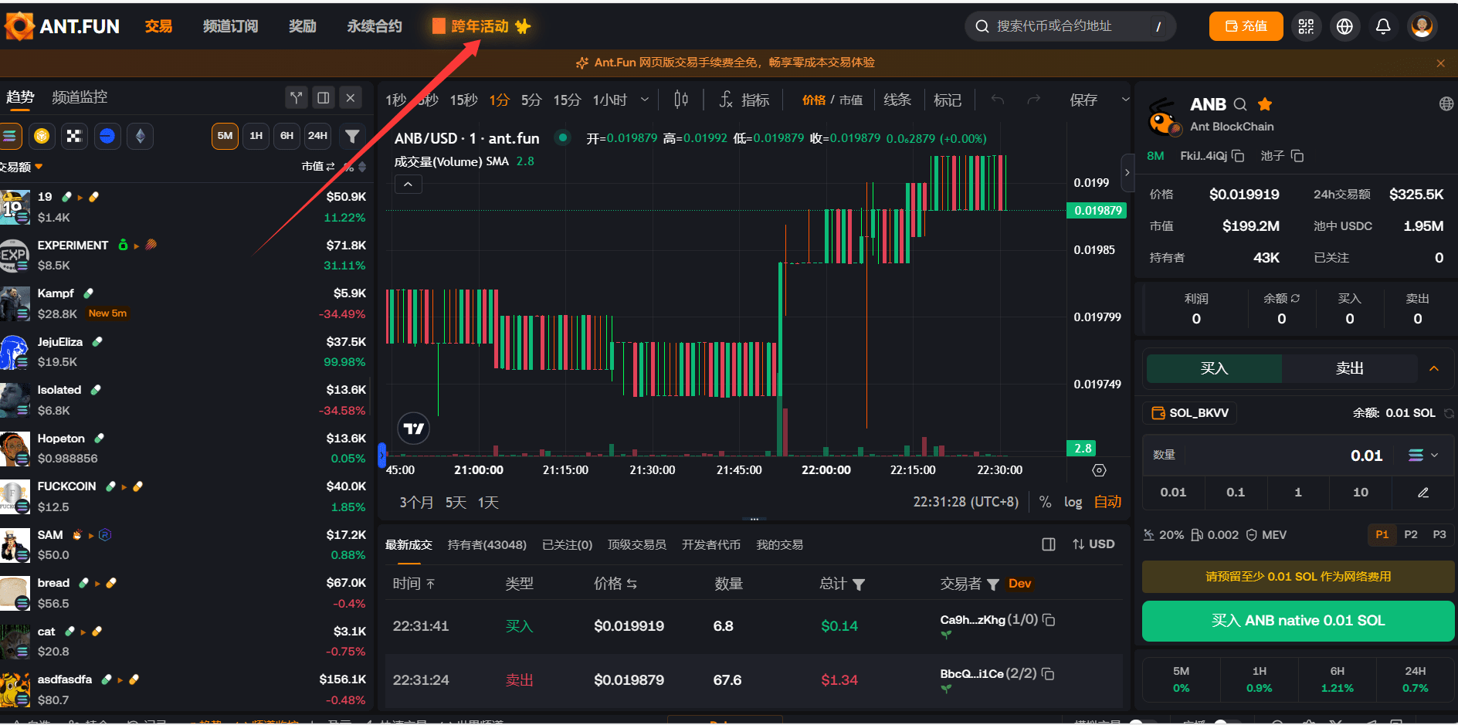Open the 保存 save dropdown arrow

pos(1125,100)
